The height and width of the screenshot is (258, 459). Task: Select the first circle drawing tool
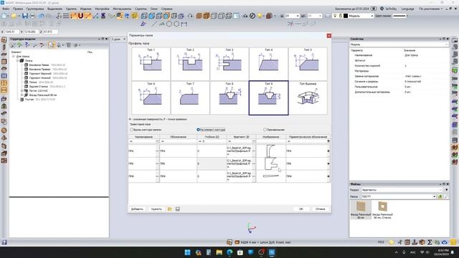(169, 24)
